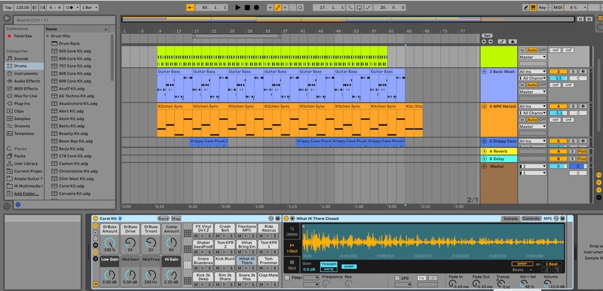
Task: Toggle Coral Kit device activator
Action: pos(95,218)
